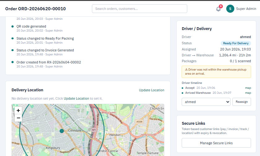
Task: Focus the Search orders, customers field
Action: pos(140,9)
